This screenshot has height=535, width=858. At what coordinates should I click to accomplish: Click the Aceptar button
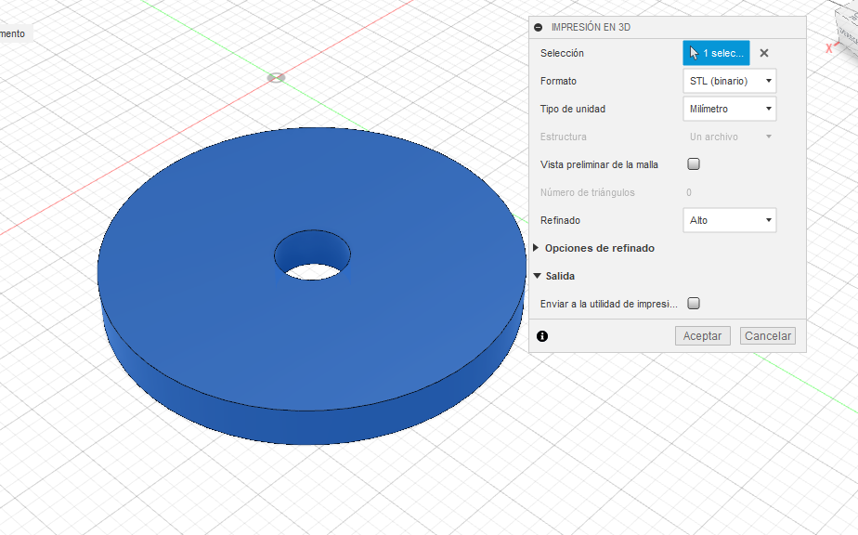click(x=703, y=336)
